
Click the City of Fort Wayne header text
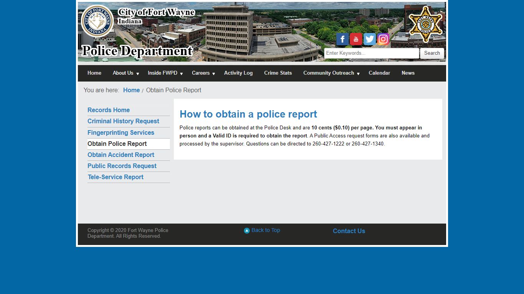point(157,13)
